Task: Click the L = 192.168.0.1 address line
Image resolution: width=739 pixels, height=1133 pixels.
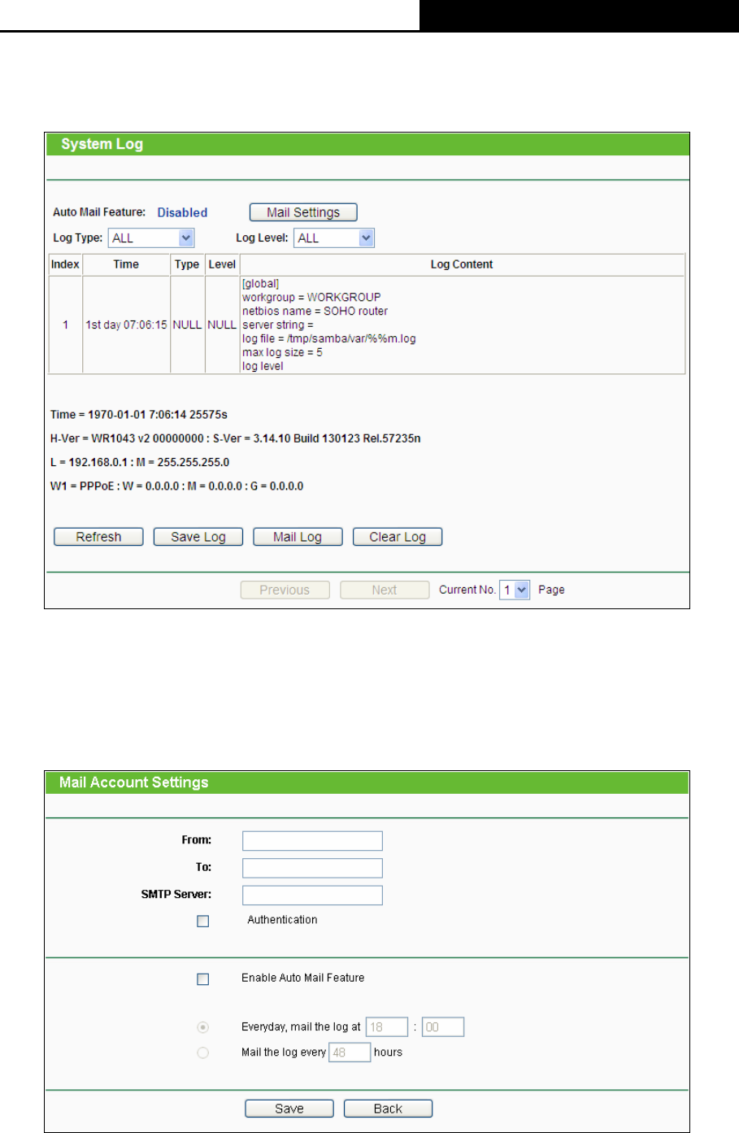Action: pyautogui.click(x=140, y=462)
